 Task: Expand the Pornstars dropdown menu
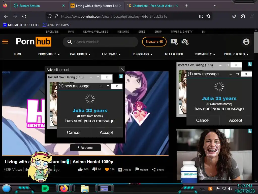143,54
